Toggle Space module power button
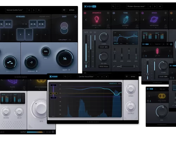The height and width of the screenshot is (141, 176). coord(143,13)
